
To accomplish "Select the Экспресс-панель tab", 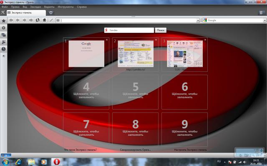I will pyautogui.click(x=26, y=13).
